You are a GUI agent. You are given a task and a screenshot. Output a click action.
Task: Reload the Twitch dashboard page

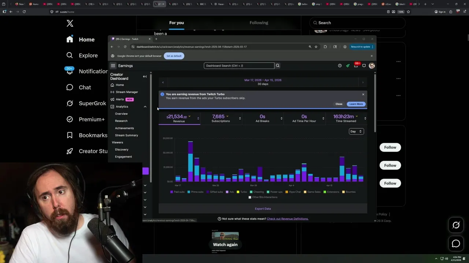point(125,47)
